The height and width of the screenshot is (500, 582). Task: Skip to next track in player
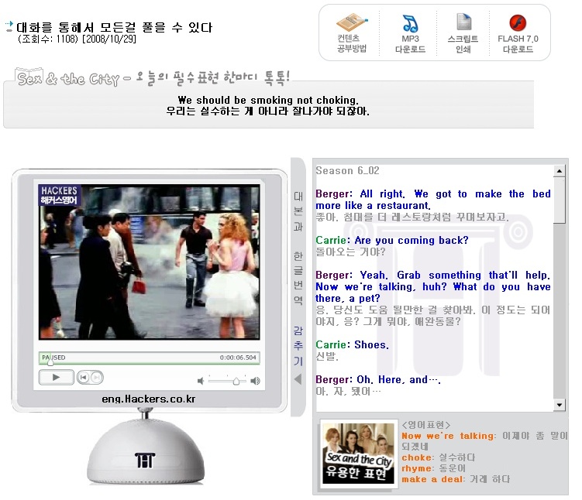tap(97, 377)
